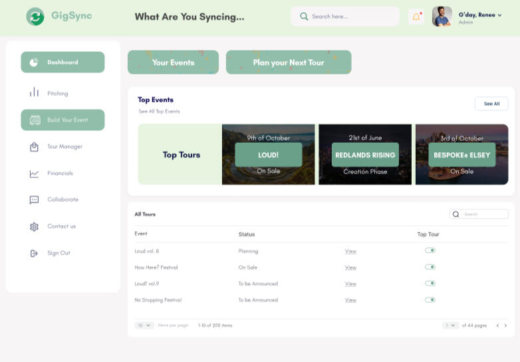View the How Here? Festival tour
The height and width of the screenshot is (362, 520).
point(350,267)
